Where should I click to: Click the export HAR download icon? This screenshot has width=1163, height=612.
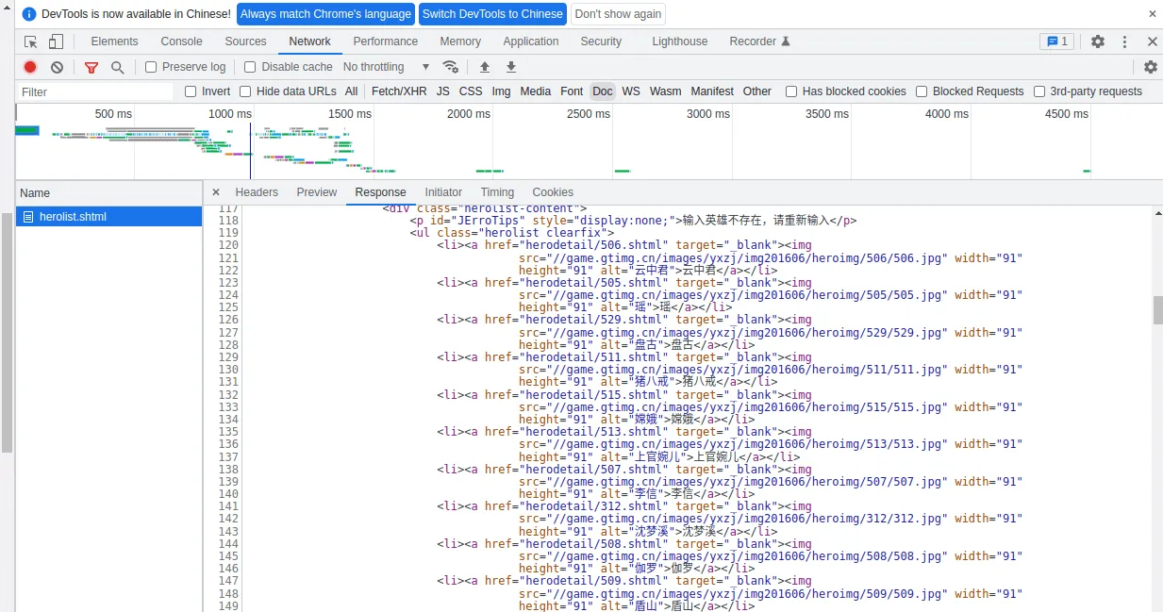coord(511,67)
